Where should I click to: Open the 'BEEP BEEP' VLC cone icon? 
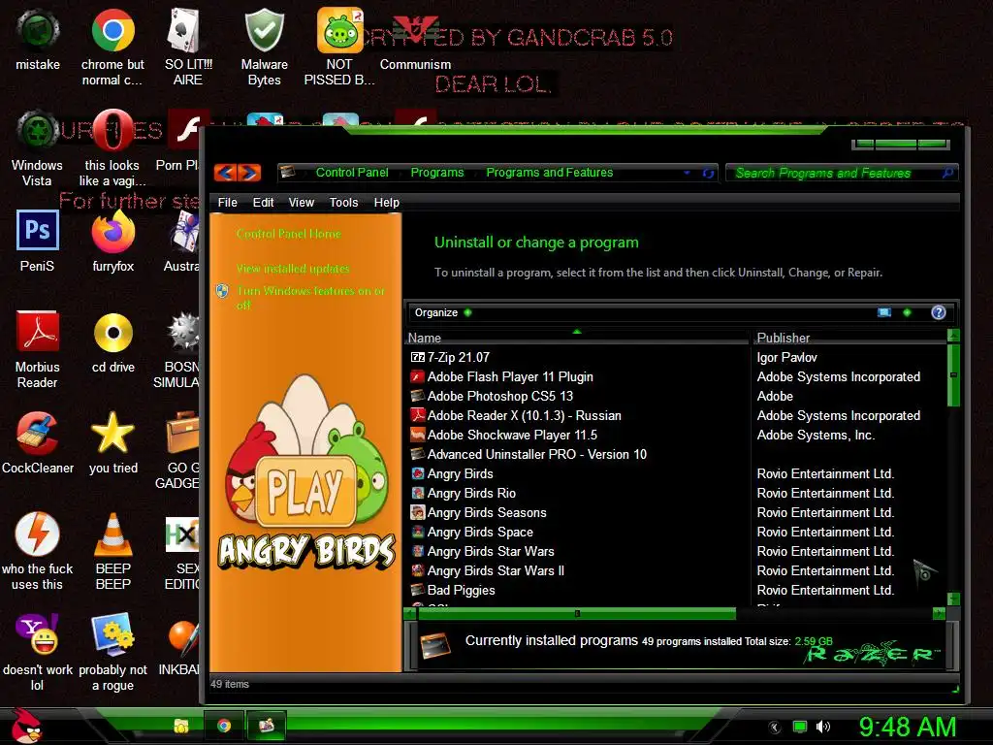coord(112,551)
